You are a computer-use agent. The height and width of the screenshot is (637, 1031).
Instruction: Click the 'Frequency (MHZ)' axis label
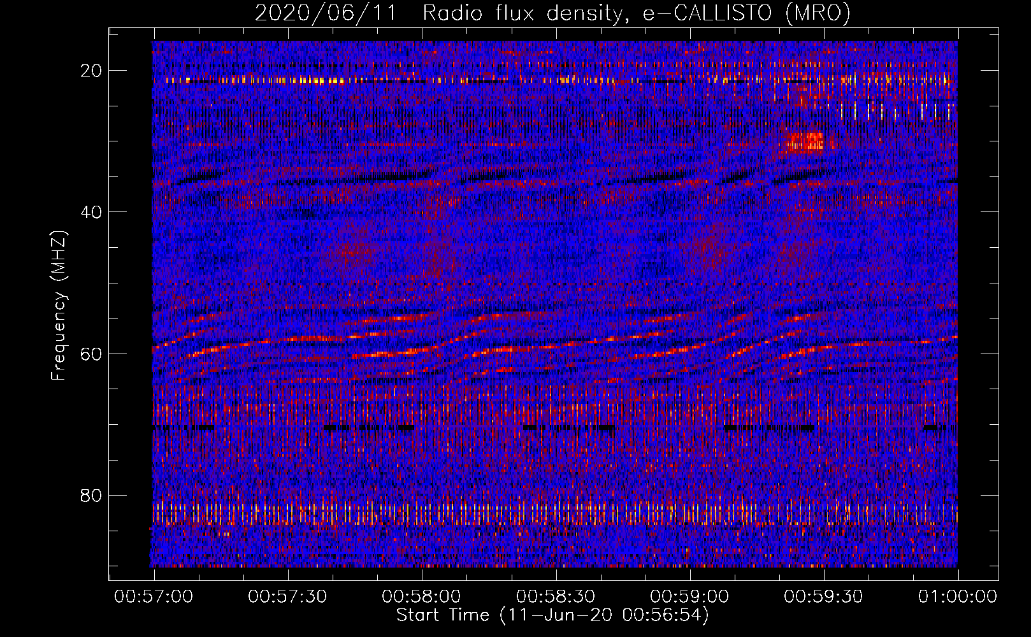59,306
